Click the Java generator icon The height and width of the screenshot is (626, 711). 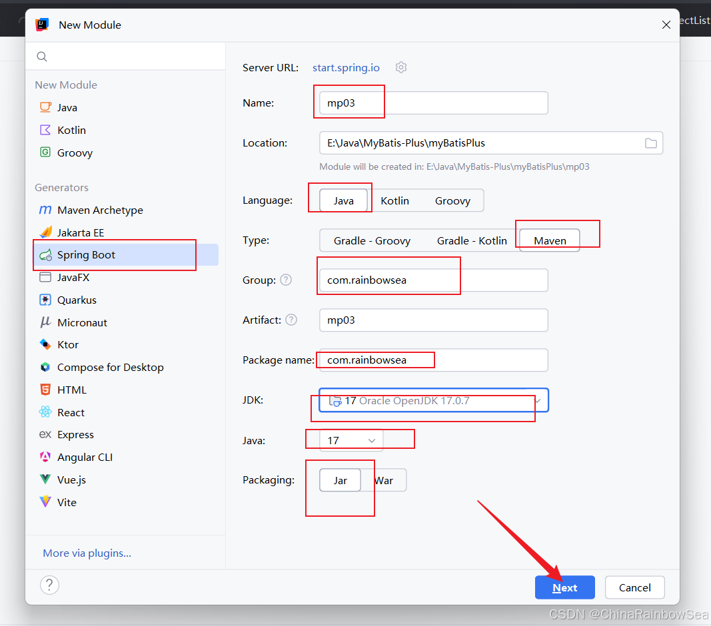click(x=45, y=107)
